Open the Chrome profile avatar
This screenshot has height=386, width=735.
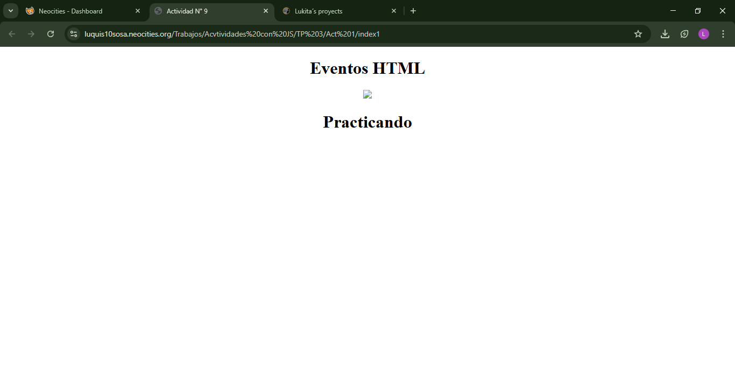pyautogui.click(x=703, y=33)
